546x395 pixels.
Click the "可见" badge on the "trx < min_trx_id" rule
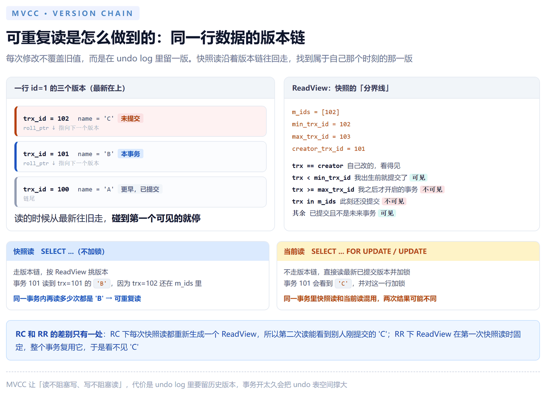[x=419, y=177]
